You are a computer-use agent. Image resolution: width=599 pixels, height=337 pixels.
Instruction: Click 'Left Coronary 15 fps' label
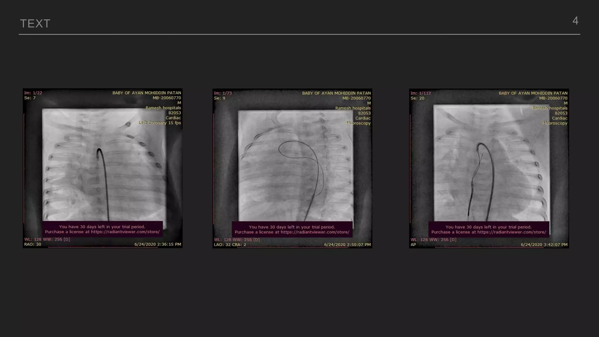tap(160, 123)
